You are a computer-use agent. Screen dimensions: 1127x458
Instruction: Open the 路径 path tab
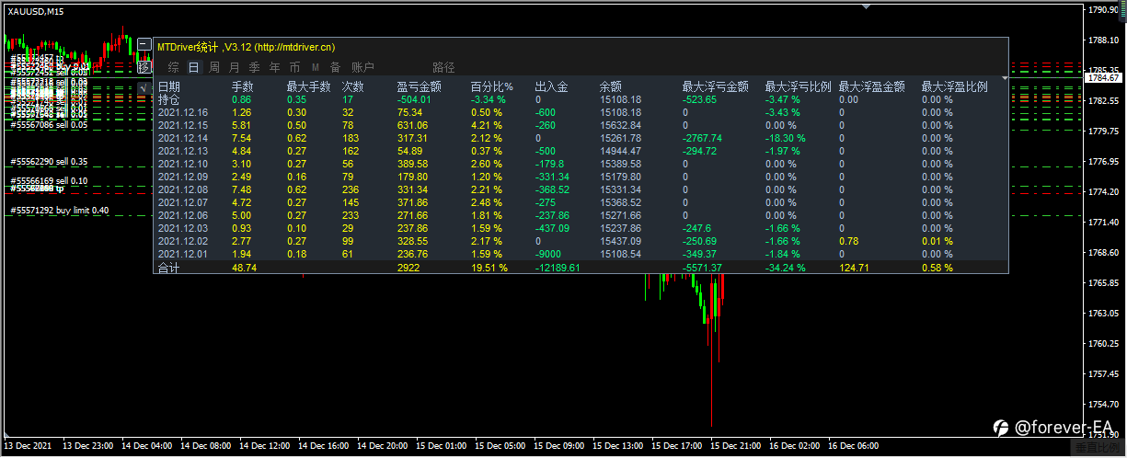(x=443, y=67)
